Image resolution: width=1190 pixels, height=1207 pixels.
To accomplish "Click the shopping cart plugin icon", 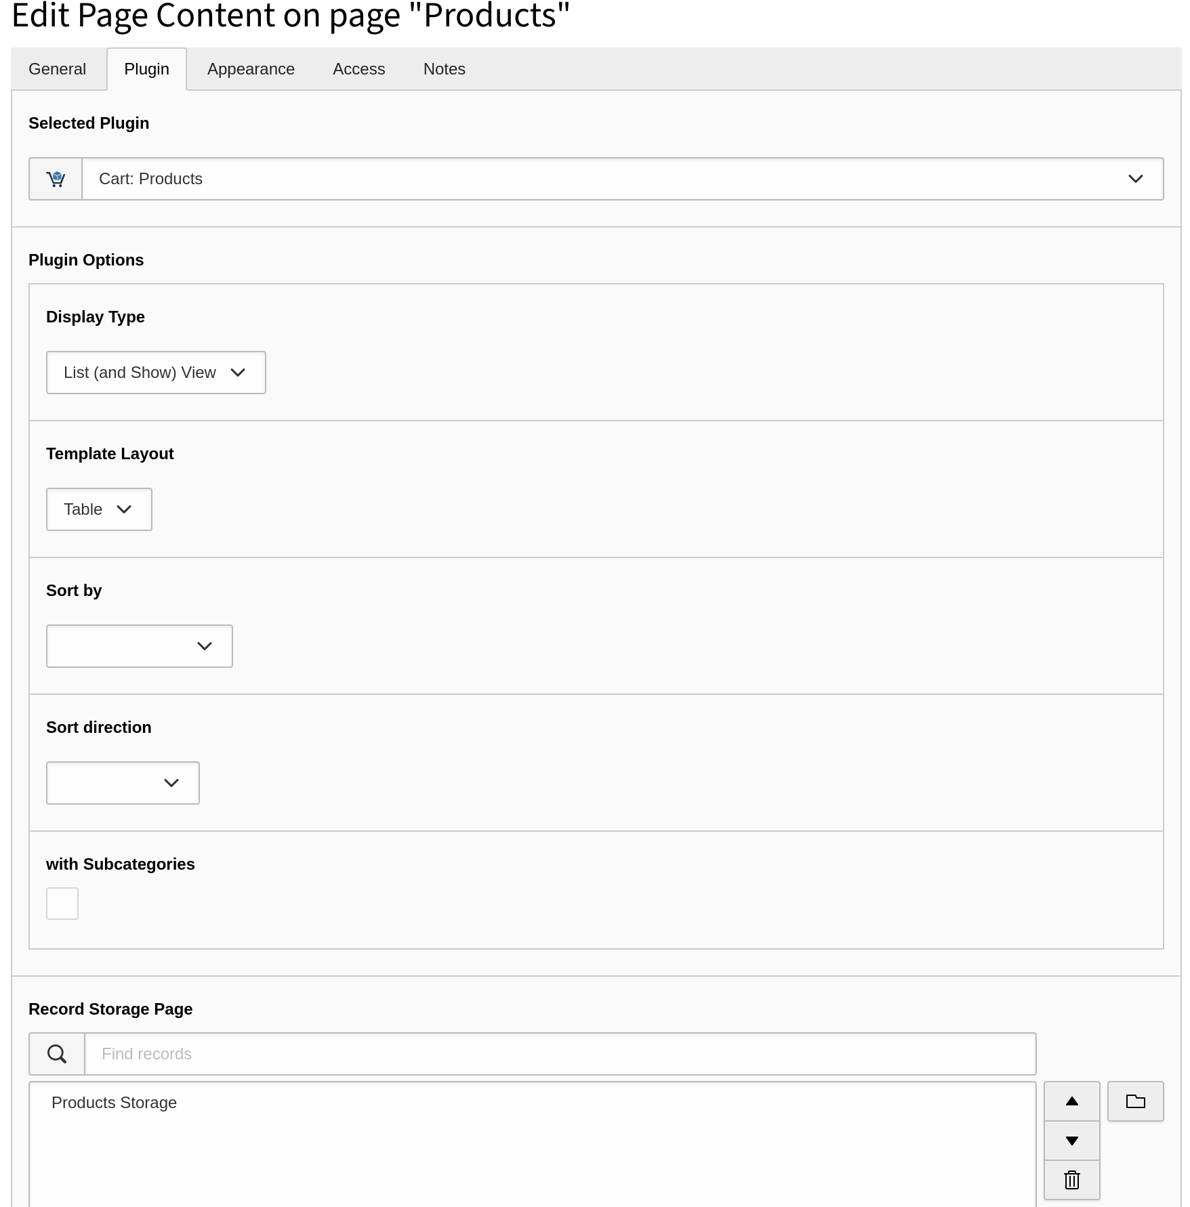I will click(57, 179).
